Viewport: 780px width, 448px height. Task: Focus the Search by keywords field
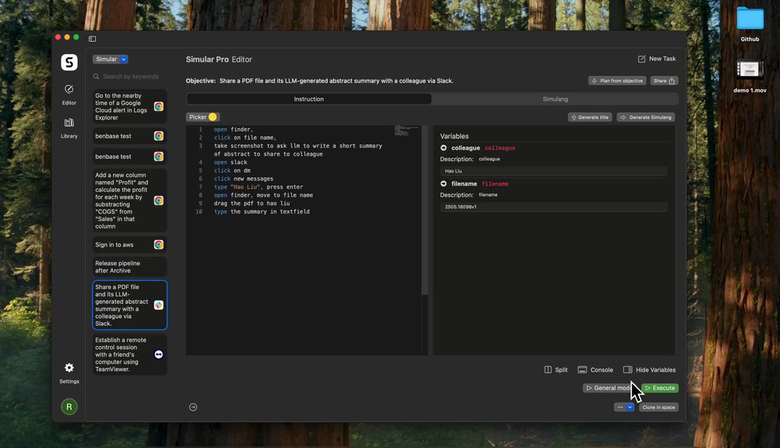(130, 76)
